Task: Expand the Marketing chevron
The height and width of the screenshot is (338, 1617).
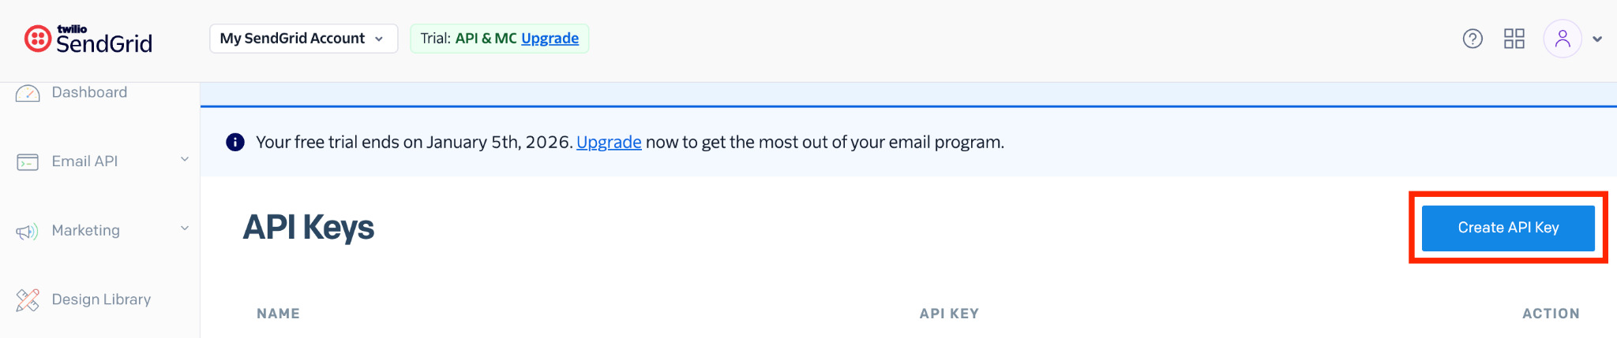Action: pos(185,228)
